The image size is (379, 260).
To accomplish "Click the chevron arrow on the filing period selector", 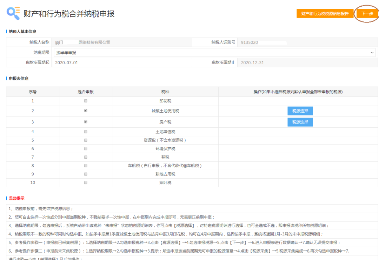I will pos(372,53).
